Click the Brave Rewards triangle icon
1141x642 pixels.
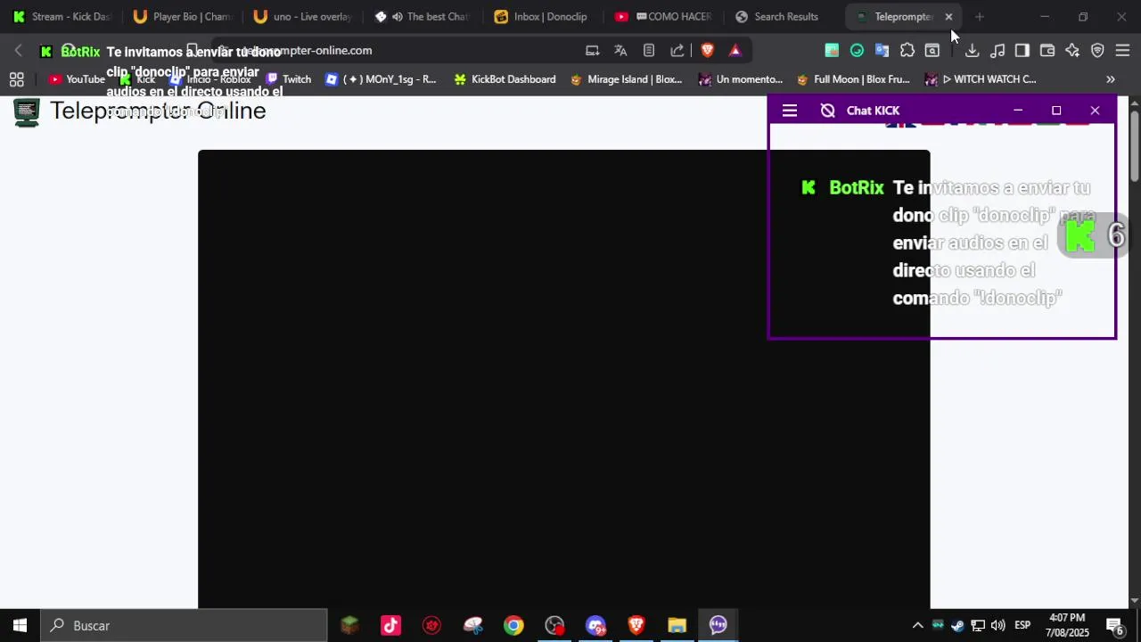pyautogui.click(x=735, y=51)
